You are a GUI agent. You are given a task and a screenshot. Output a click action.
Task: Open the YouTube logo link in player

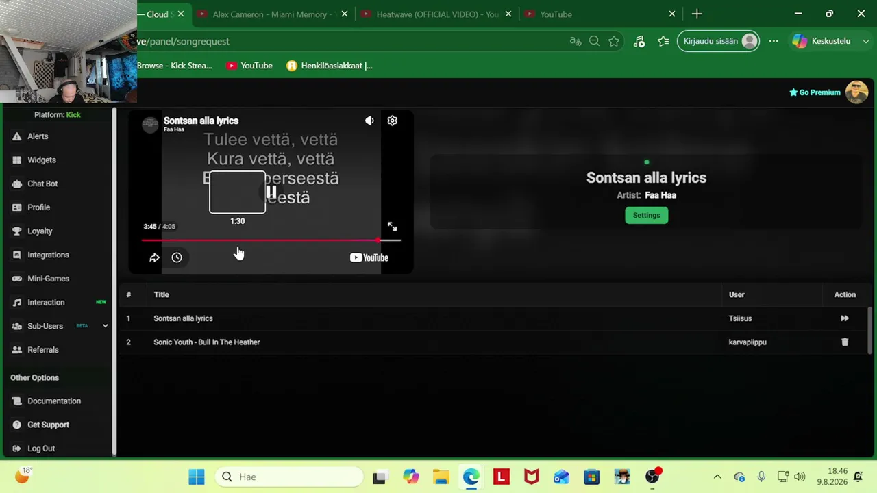tap(369, 257)
